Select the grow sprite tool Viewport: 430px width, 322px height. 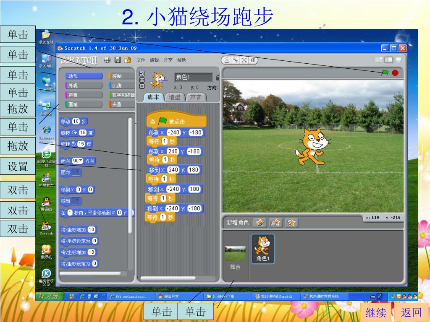click(244, 60)
